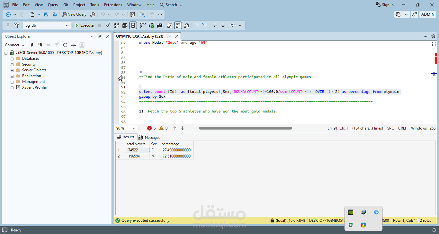Open the File menu
Image resolution: width=439 pixels, height=234 pixels.
[x=15, y=5]
